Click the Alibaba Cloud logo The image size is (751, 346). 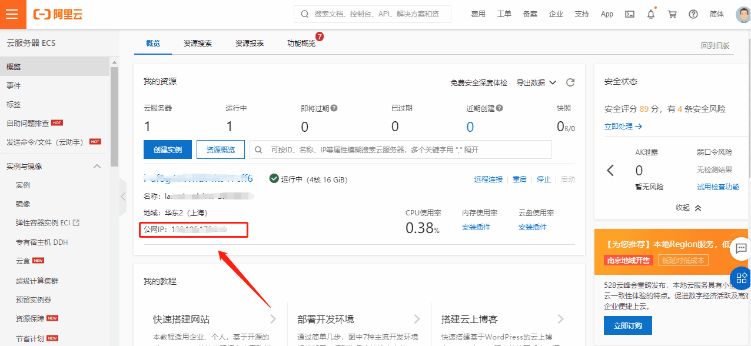57,14
